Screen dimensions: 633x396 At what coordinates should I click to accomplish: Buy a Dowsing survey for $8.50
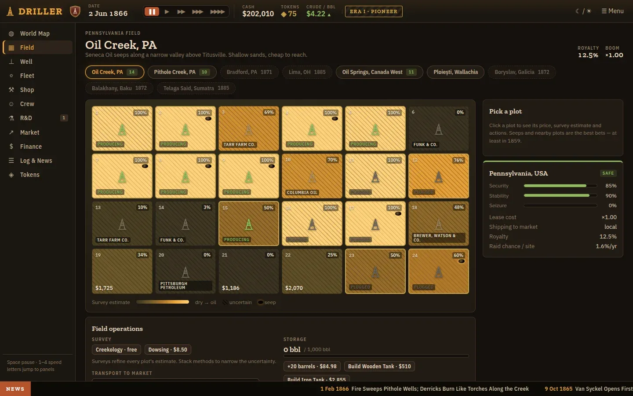pos(167,350)
